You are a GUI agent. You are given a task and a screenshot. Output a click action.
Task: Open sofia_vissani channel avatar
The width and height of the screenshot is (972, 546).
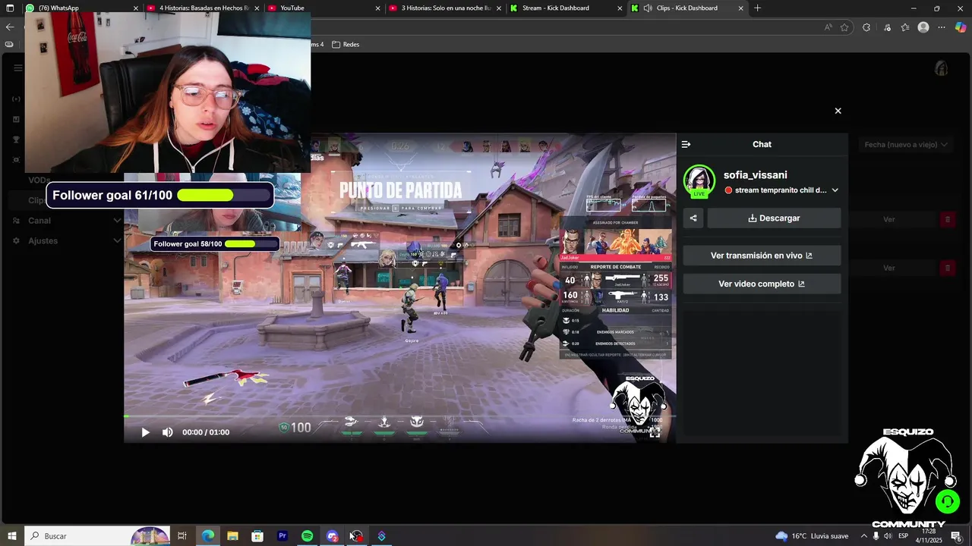tap(699, 180)
